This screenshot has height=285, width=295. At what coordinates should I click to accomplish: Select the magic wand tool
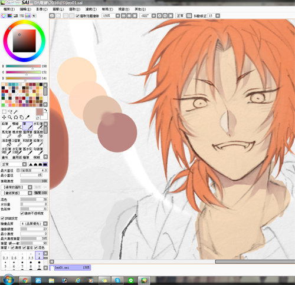(x=16, y=112)
